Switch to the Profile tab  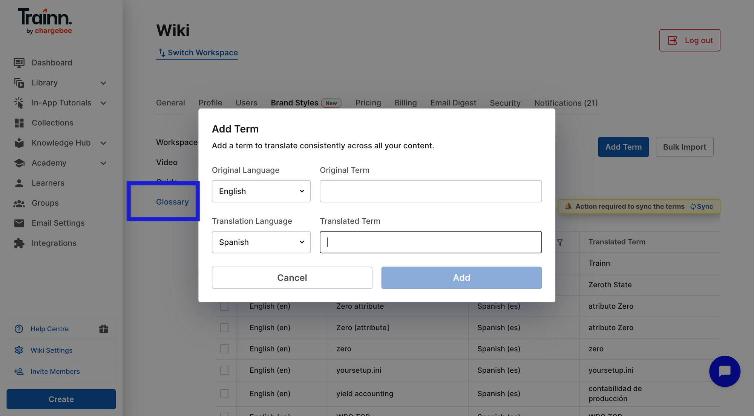(x=210, y=103)
